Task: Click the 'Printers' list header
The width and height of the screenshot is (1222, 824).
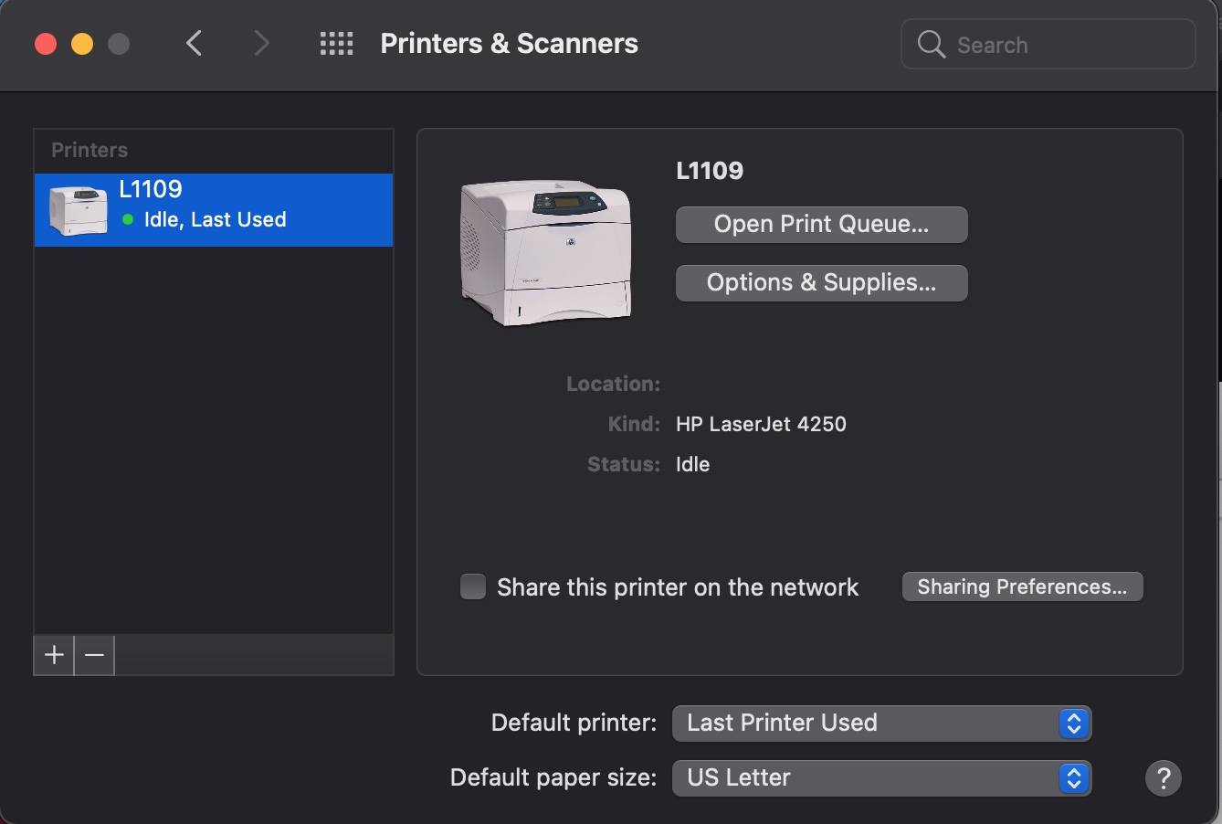Action: coord(90,150)
